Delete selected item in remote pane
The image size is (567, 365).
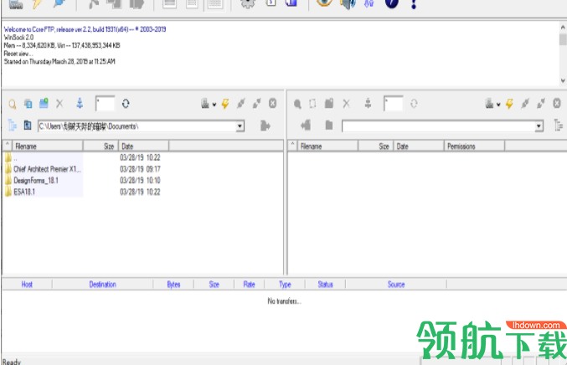pos(347,104)
